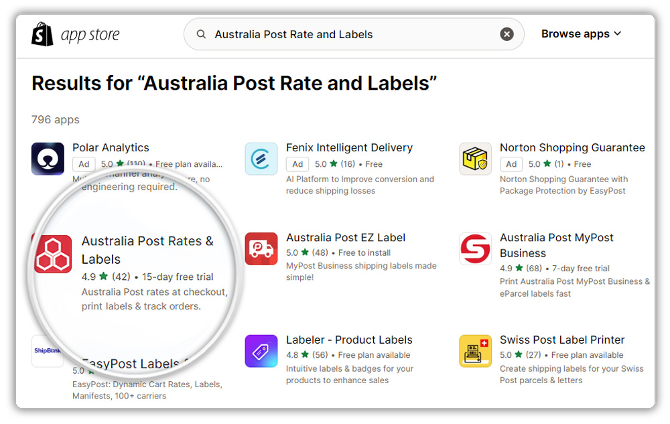Click the 5.0 (27) rating of Swiss Post
The height and width of the screenshot is (424, 670).
(520, 355)
